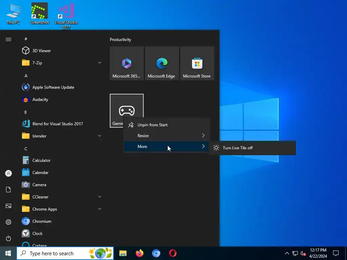Open the Calendar app

pos(62,172)
